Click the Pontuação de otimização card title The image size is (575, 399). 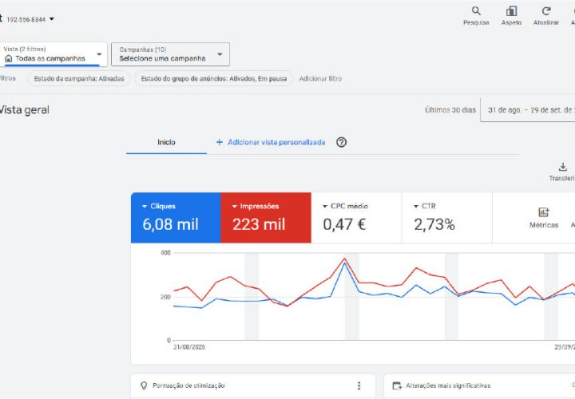(188, 385)
